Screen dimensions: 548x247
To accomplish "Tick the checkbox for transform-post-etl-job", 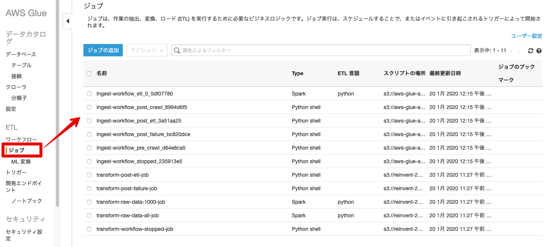I will (89, 175).
